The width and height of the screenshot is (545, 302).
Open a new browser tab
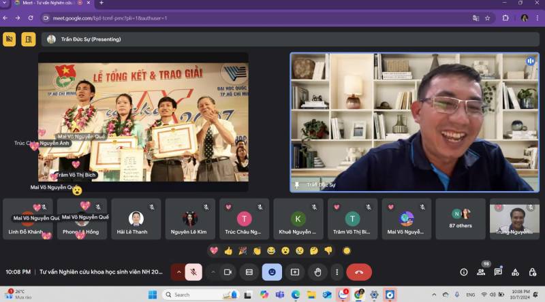point(102,3)
